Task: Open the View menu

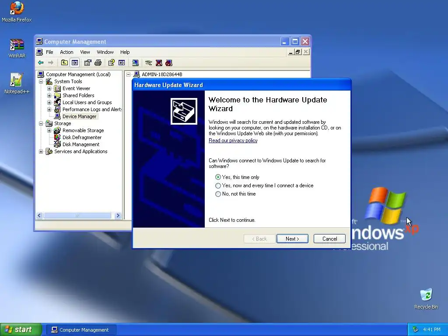Action: point(85,52)
